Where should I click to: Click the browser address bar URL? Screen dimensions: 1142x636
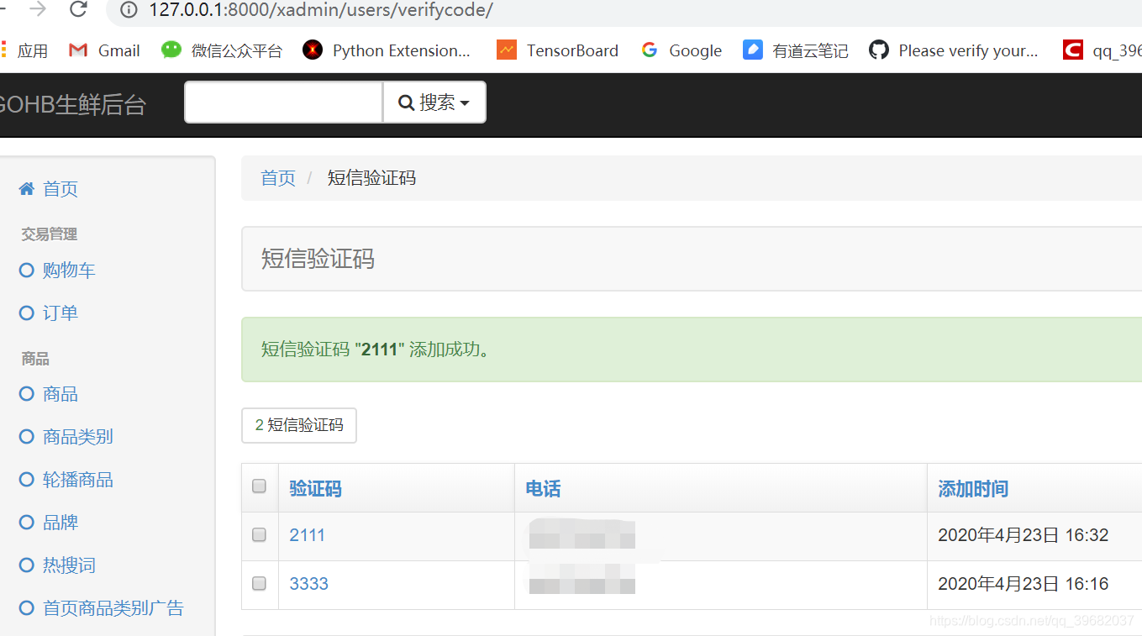point(321,10)
